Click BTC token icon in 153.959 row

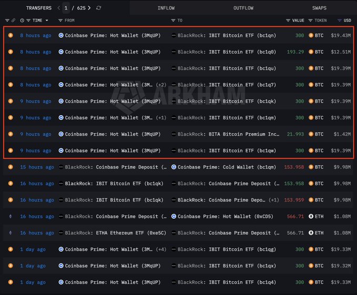311,200
